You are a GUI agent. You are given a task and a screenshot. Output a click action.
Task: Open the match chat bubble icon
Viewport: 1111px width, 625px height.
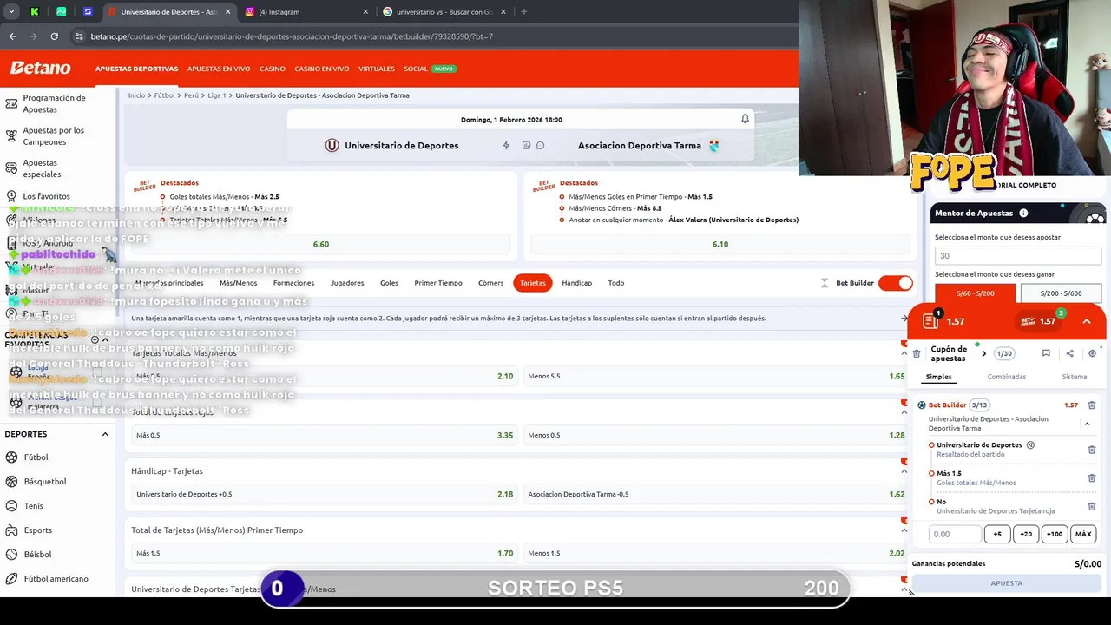pos(540,145)
